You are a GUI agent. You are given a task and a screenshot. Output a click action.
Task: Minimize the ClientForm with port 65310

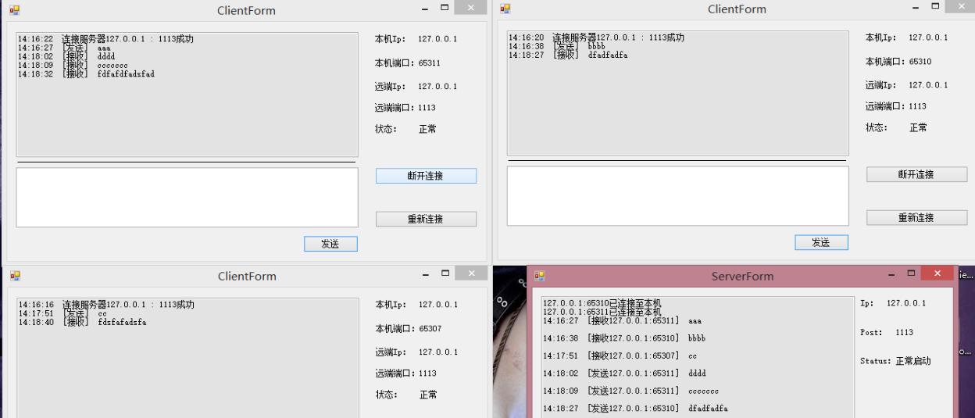tap(916, 6)
